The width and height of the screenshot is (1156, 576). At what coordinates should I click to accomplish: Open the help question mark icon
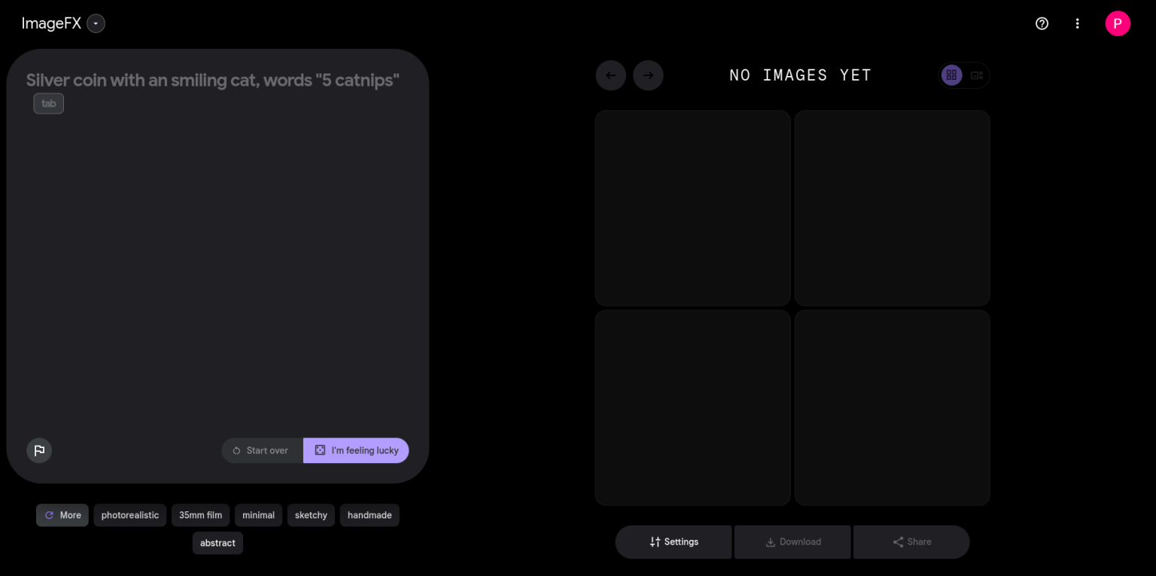point(1042,23)
